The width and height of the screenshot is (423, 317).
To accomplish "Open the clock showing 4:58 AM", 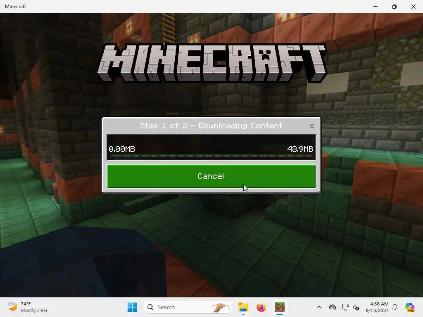I will (x=377, y=307).
